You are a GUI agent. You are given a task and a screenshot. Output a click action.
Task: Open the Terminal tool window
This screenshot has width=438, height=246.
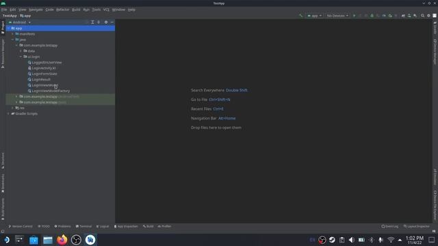(83, 226)
